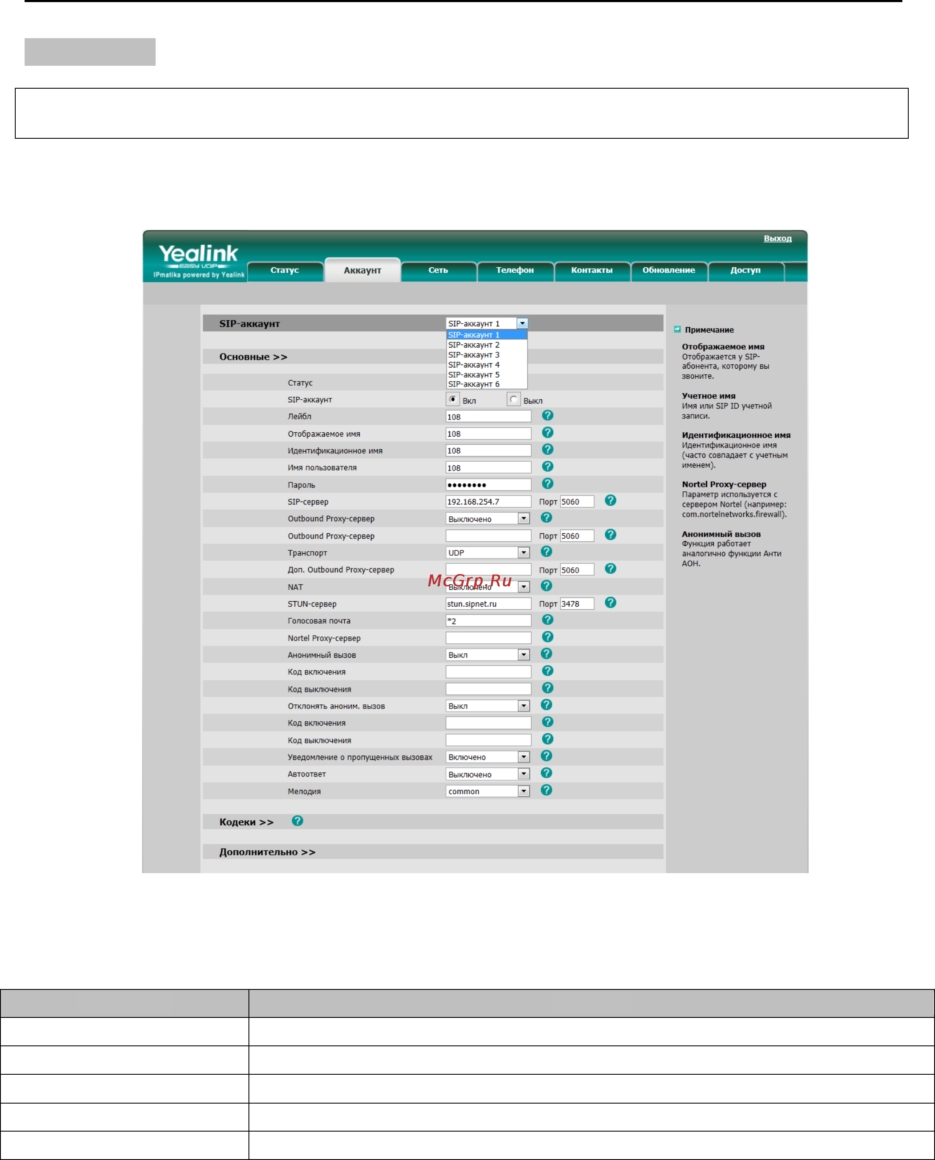Choose SIP-аккаунт 4 from the list
935x1160 pixels.
[487, 365]
